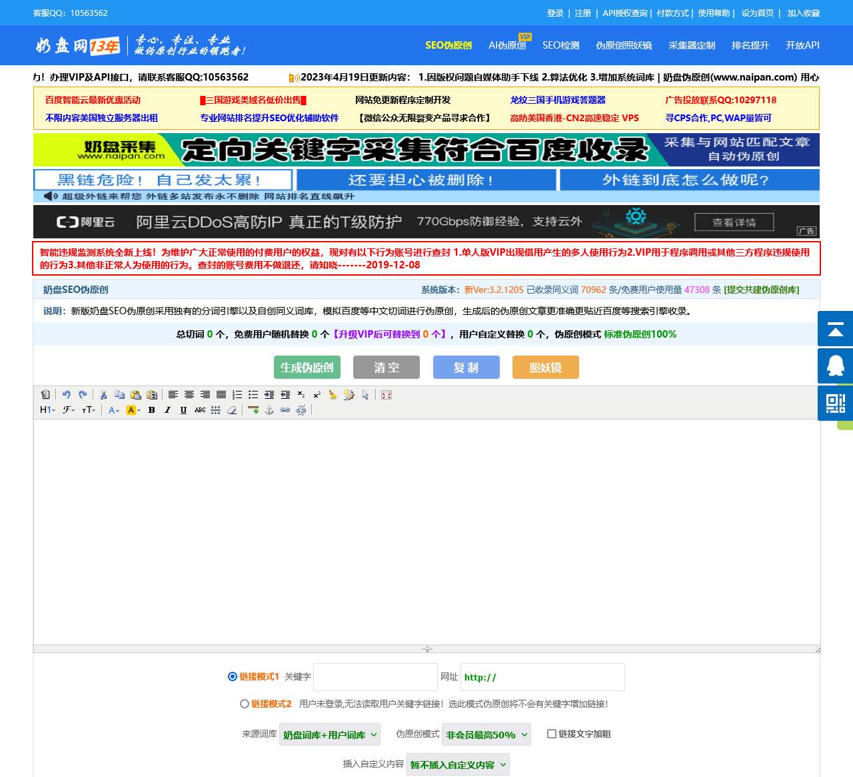Apply subscript formatting
This screenshot has height=777, width=853.
click(301, 395)
